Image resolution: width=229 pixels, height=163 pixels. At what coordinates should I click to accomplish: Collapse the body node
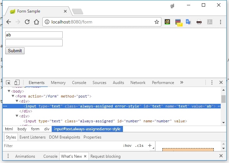pos(9,91)
